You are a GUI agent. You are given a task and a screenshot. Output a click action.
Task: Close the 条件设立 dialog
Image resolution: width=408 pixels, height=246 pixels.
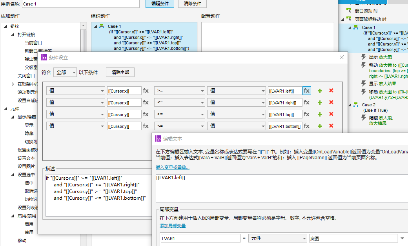(341, 57)
